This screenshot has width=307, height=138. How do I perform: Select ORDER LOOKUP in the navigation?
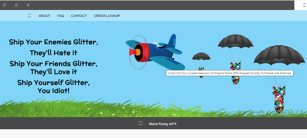point(107,16)
